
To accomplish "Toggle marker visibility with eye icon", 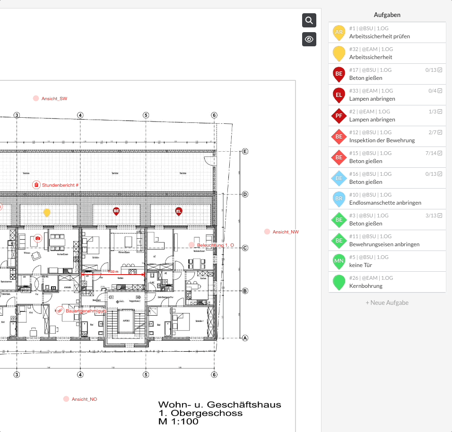I will coord(309,39).
